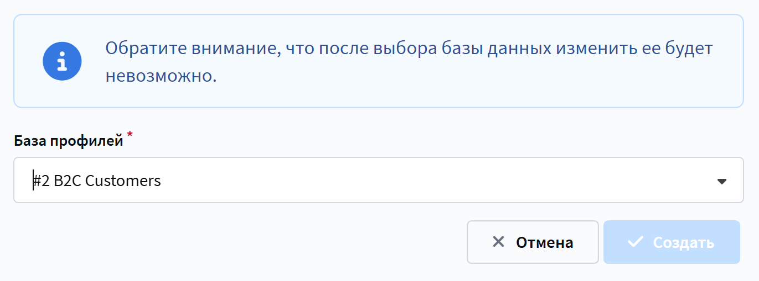Click the "Создать" text label
The image size is (759, 281).
tap(683, 242)
